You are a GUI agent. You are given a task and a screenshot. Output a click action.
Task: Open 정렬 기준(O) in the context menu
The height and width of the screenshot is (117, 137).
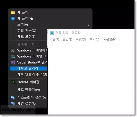tap(29, 30)
